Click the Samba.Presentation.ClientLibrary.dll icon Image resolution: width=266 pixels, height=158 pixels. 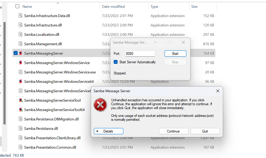pyautogui.click(x=20, y=138)
